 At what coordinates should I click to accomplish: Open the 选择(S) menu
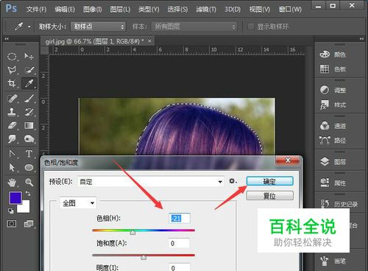pos(177,10)
